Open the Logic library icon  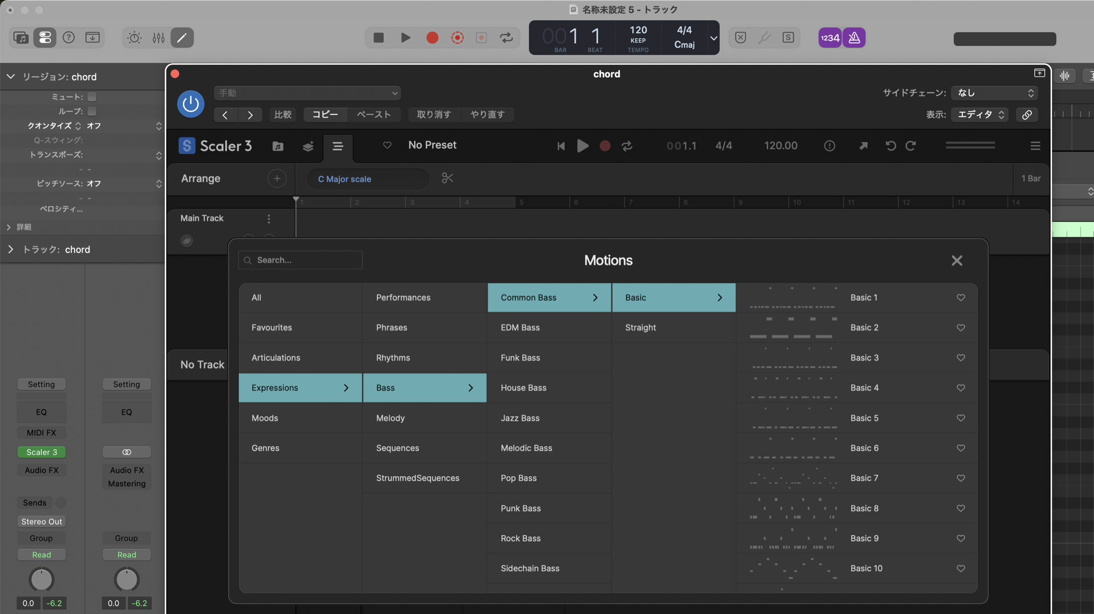(x=20, y=38)
